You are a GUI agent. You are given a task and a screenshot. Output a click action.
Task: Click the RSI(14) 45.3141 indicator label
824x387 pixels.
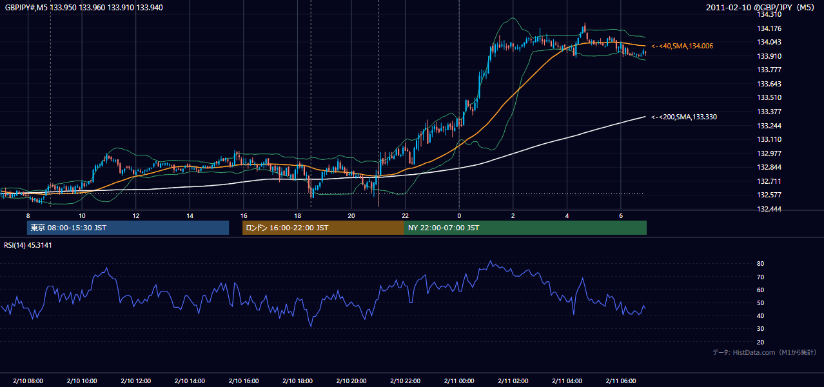28,245
